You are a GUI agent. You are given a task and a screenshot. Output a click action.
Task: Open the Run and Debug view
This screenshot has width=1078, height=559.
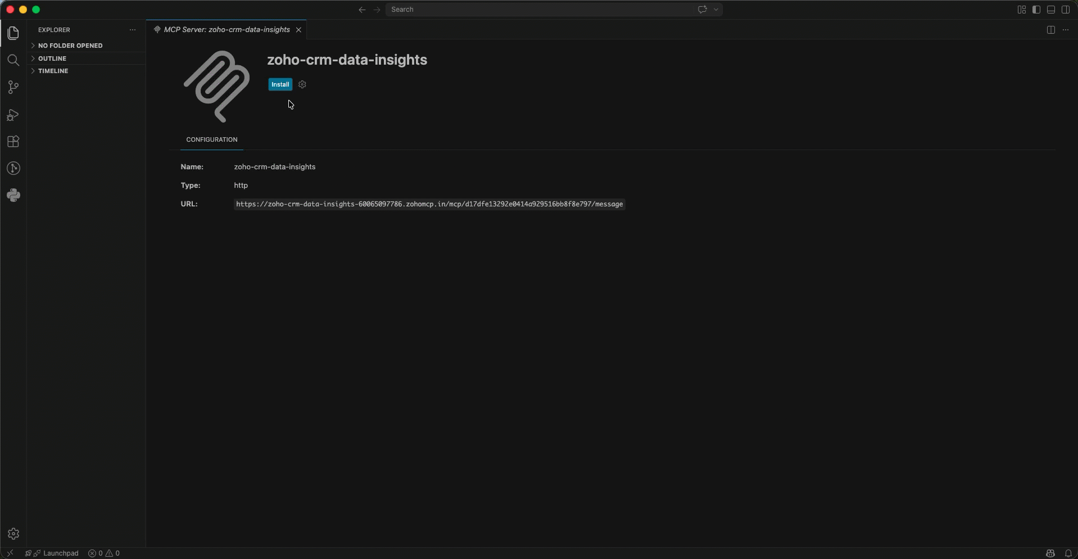pos(13,115)
